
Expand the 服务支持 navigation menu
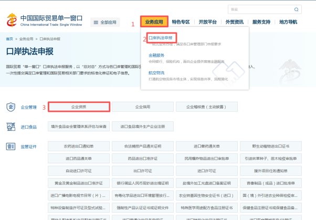pyautogui.click(x=261, y=22)
